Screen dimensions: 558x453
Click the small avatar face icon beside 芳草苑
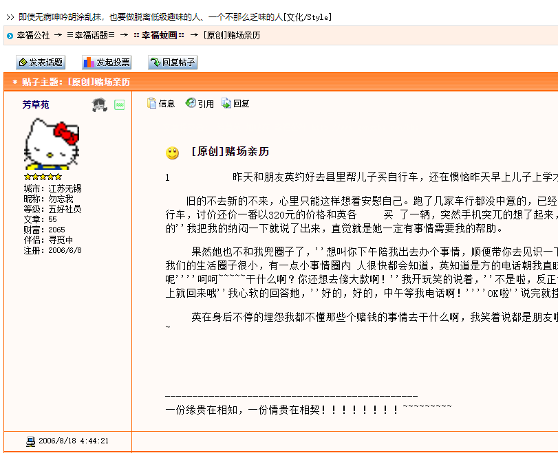tap(100, 104)
